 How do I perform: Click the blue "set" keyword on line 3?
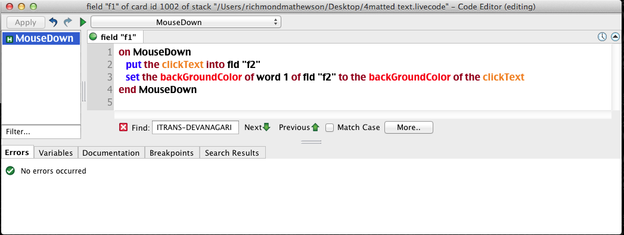[132, 77]
